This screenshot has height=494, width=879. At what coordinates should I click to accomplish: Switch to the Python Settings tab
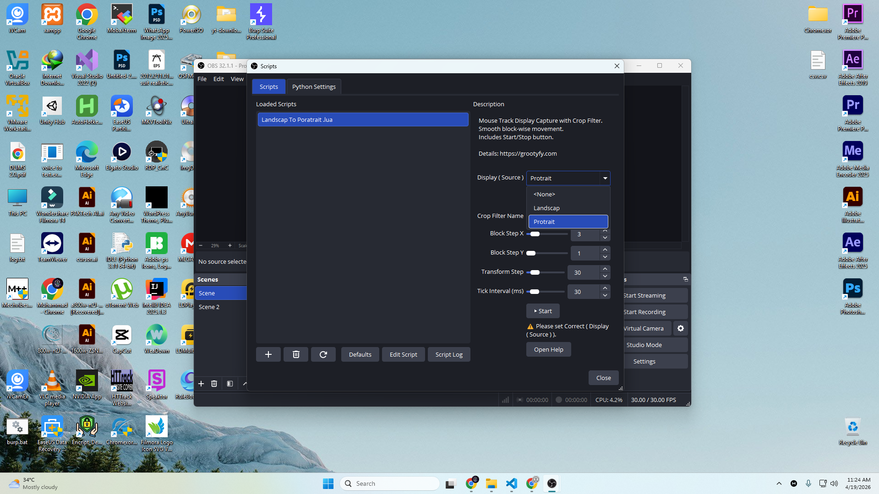point(314,87)
